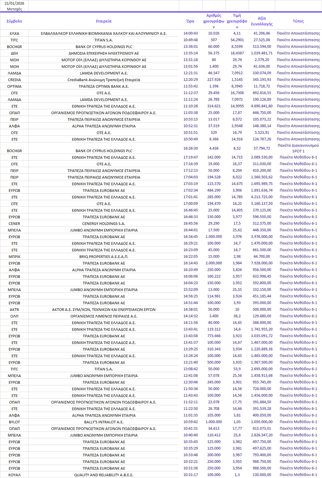Select the price cell 18,4387
The height and width of the screenshot is (478, 322).
point(237,53)
